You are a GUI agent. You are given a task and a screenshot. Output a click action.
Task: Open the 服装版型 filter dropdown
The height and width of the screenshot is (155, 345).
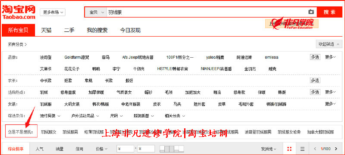[x=144, y=116]
